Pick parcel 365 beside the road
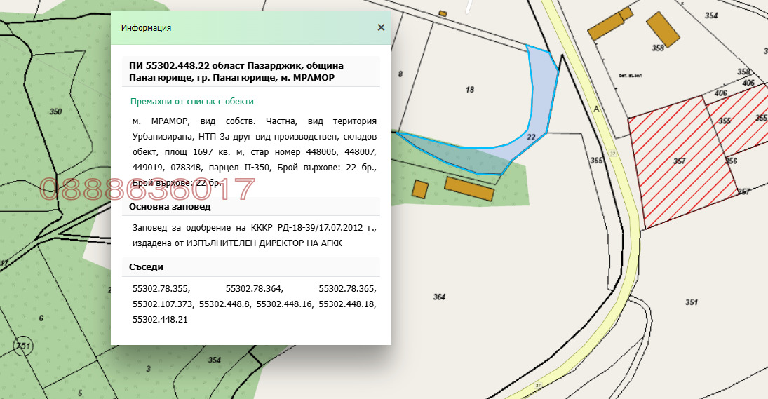768x399 pixels. point(596,161)
